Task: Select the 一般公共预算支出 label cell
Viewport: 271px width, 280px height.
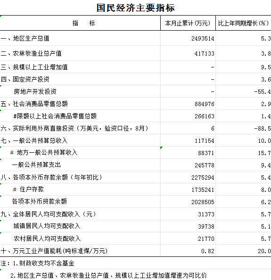Action: [80, 165]
